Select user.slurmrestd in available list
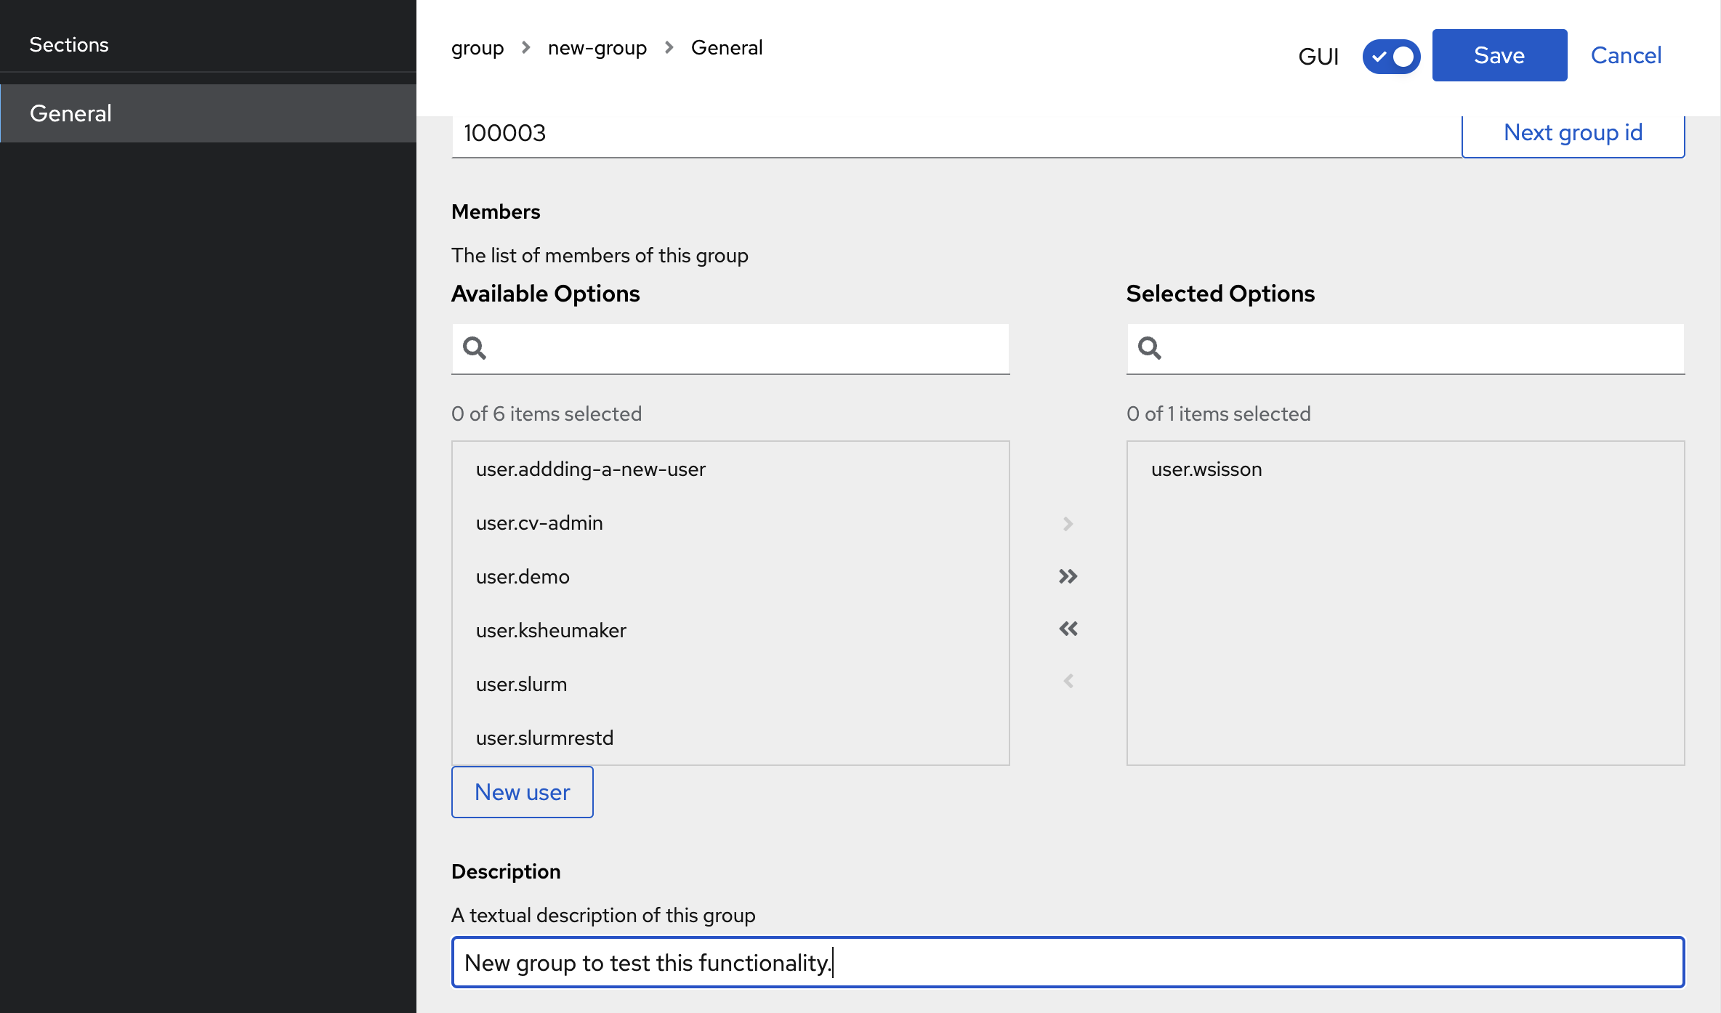This screenshot has height=1013, width=1721. (730, 738)
